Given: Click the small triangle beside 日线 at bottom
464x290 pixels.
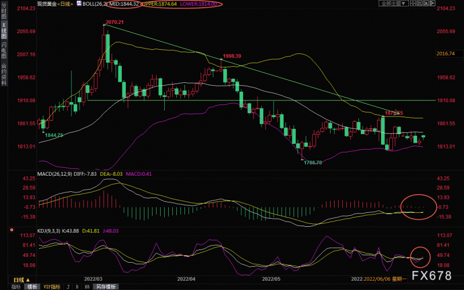Looking at the screenshot, I should [28, 280].
